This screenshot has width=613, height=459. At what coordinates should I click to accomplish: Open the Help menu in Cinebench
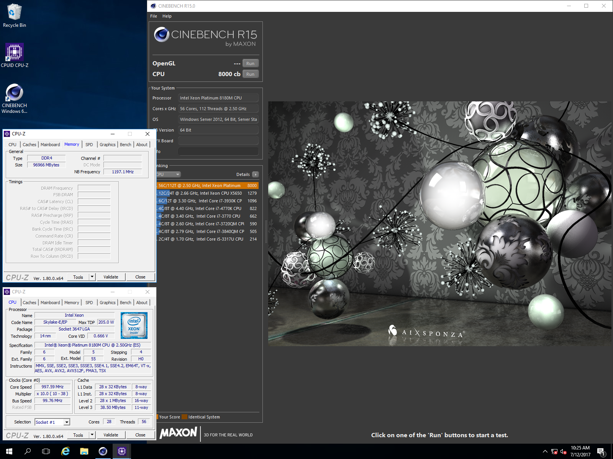tap(167, 16)
